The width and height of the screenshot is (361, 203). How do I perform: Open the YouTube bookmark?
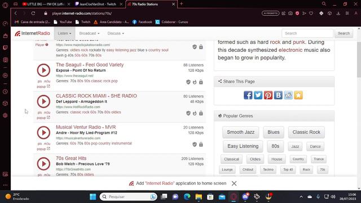pyautogui.click(x=63, y=22)
